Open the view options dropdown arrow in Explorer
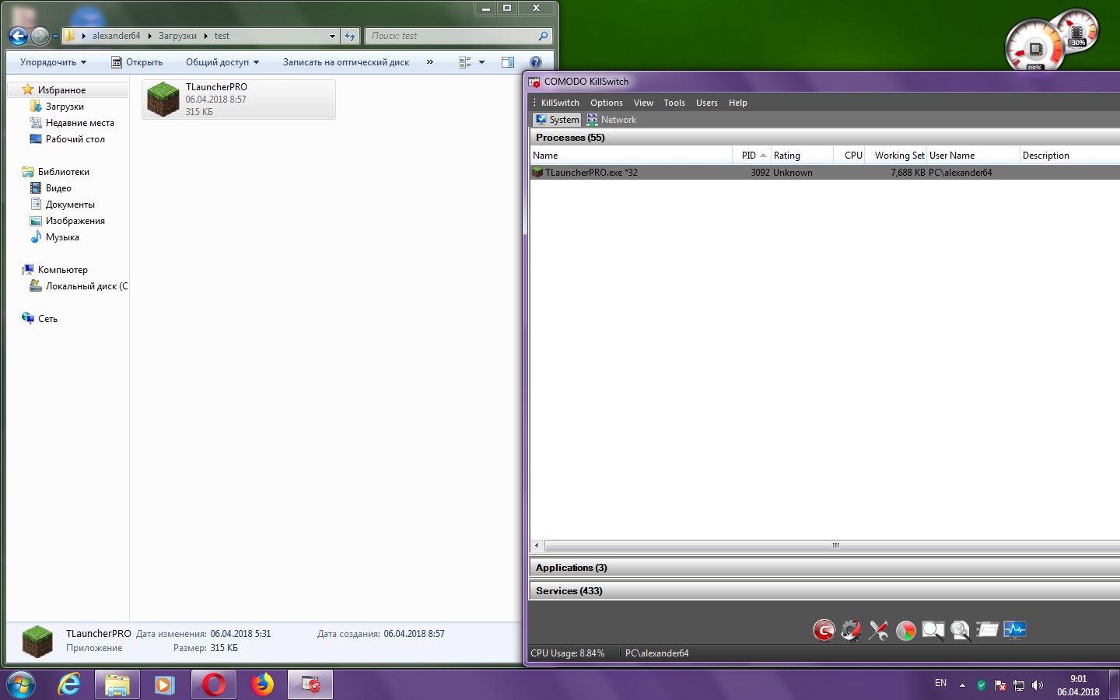 481,62
